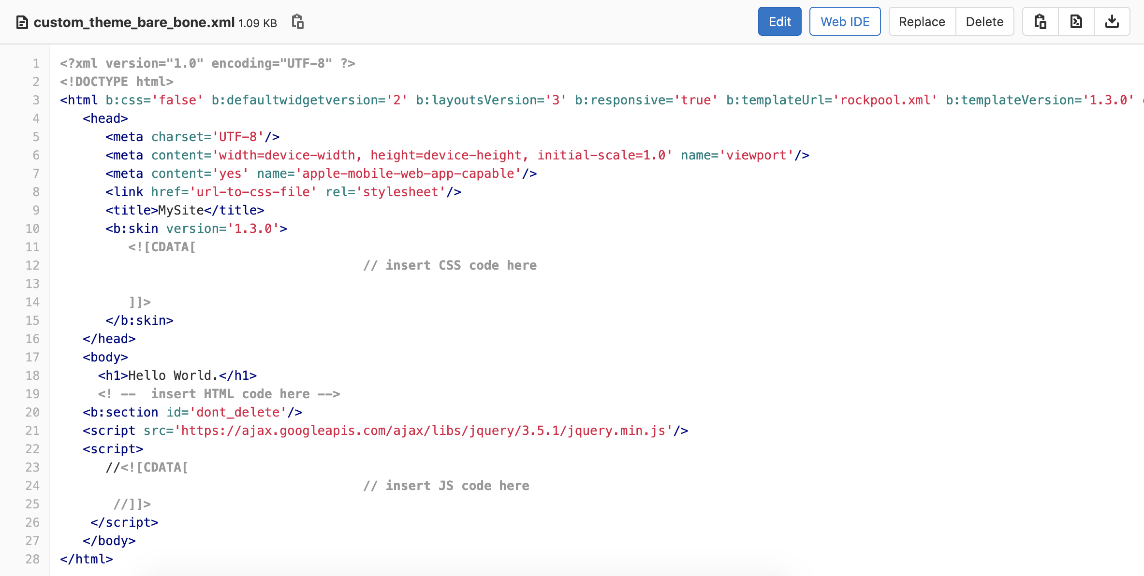Click the b:skin version='1.3.0' line

click(196, 229)
